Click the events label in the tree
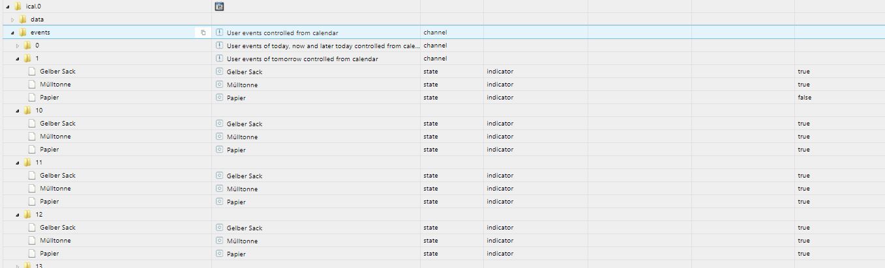This screenshot has width=885, height=268. pos(40,33)
